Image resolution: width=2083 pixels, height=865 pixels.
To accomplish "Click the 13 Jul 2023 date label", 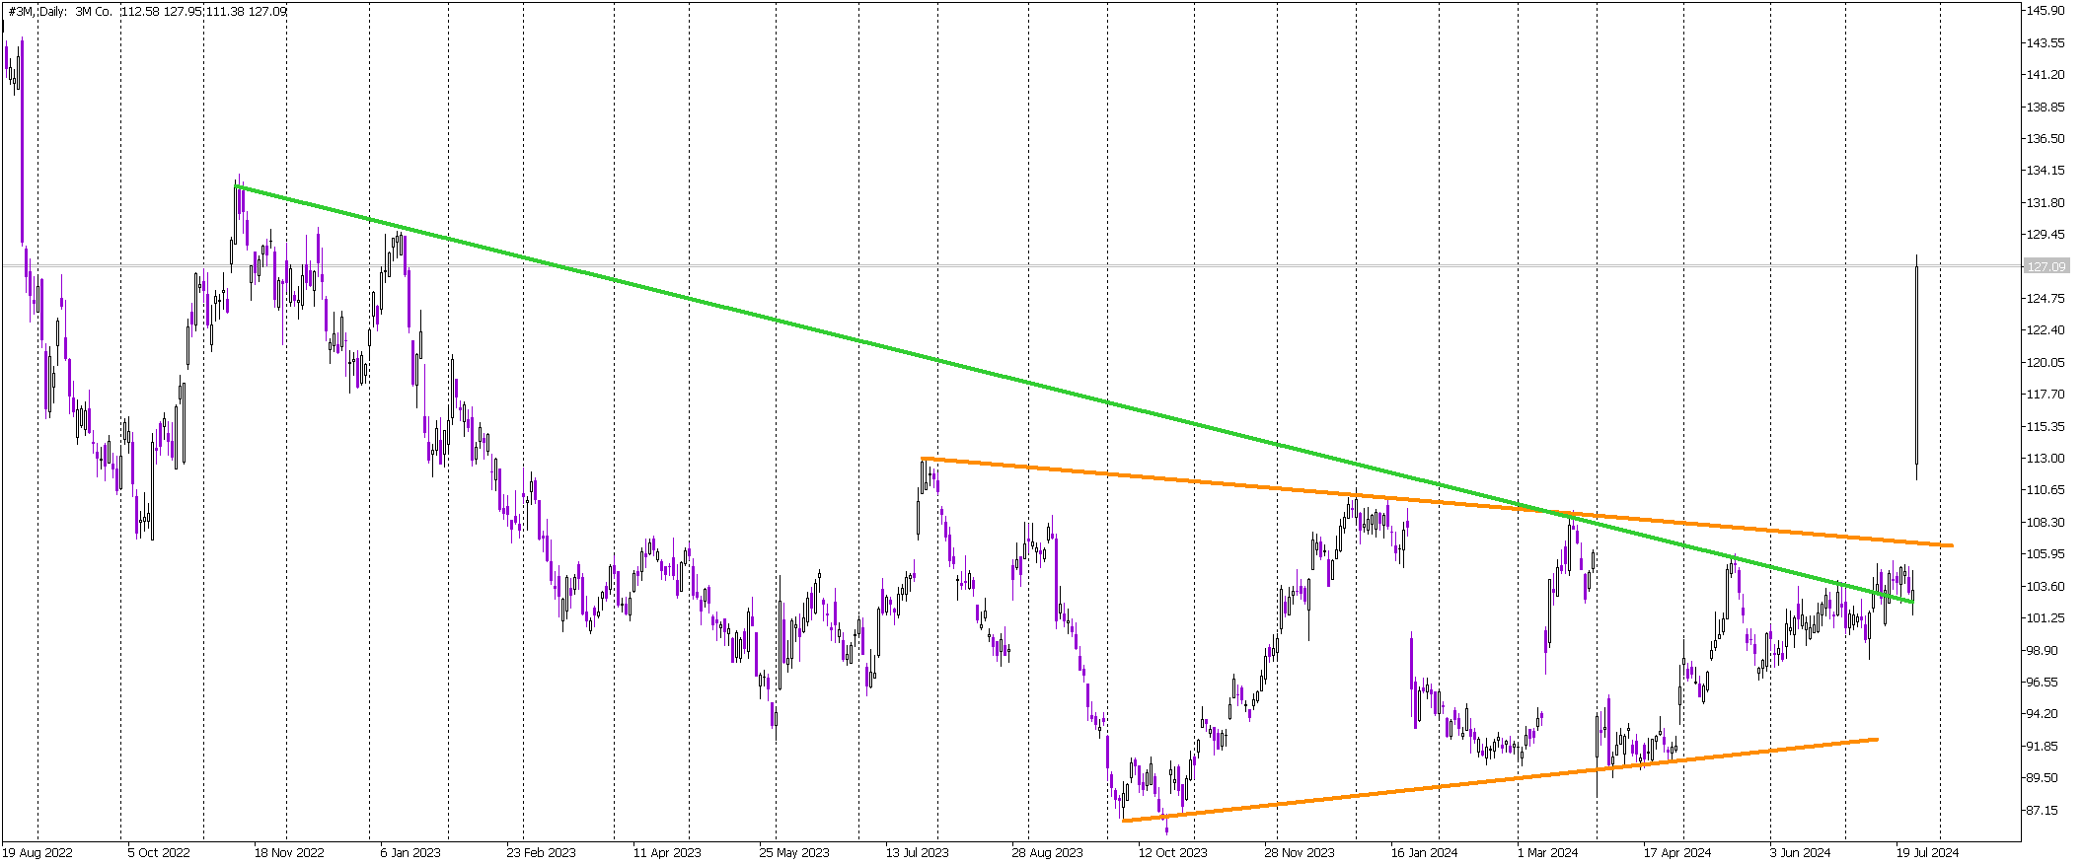I will click(917, 852).
